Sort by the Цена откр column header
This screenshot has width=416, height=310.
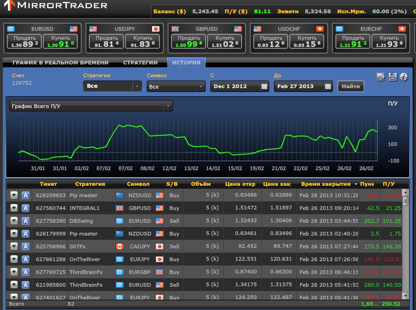[240, 184]
